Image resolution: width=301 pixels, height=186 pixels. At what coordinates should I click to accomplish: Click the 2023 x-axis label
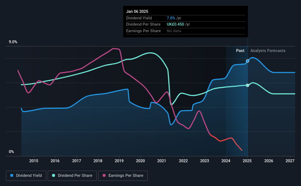pos(205,161)
